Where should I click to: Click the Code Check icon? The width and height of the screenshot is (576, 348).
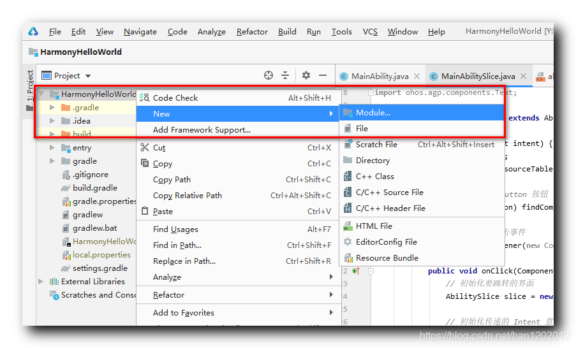[144, 98]
